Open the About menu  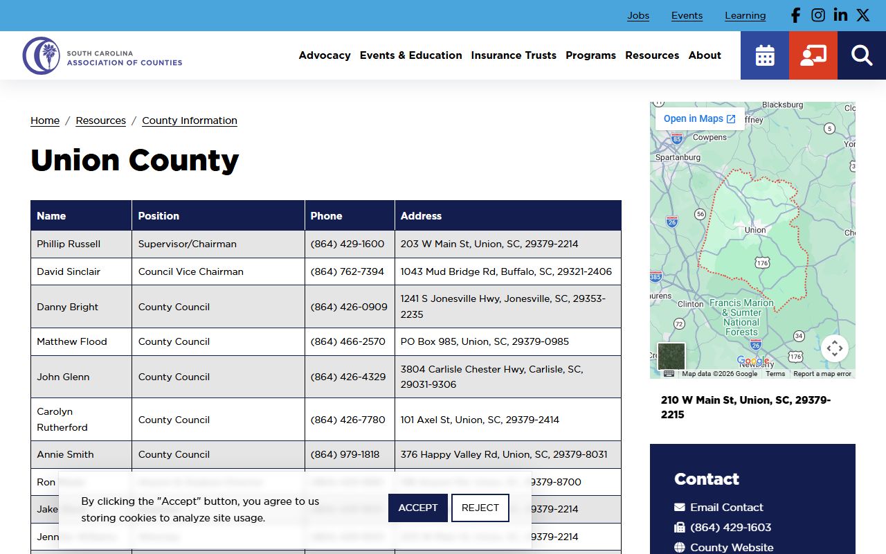705,55
